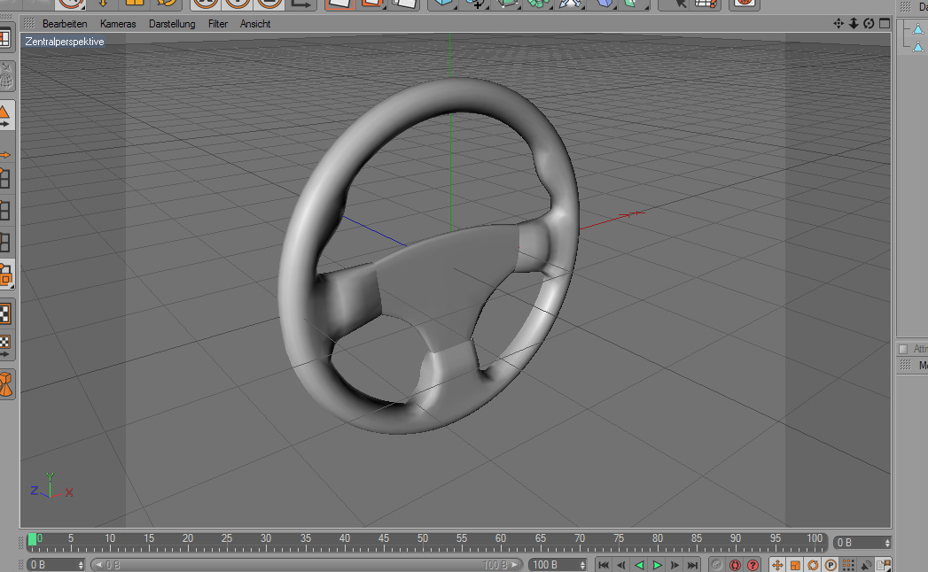Toggle rotation keyframe recording icon
This screenshot has width=928, height=572.
point(813,565)
